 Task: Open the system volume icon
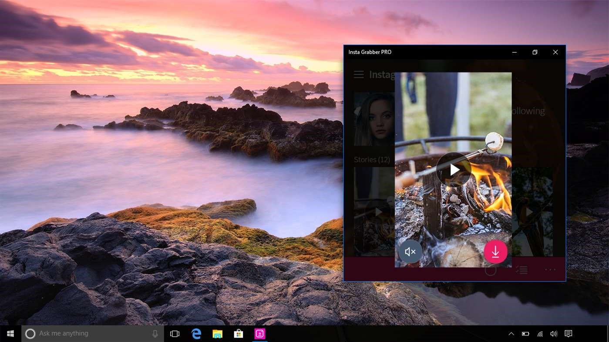point(554,334)
